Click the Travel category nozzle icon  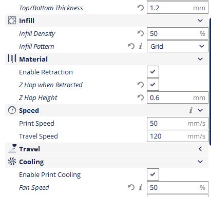[x=12, y=148]
